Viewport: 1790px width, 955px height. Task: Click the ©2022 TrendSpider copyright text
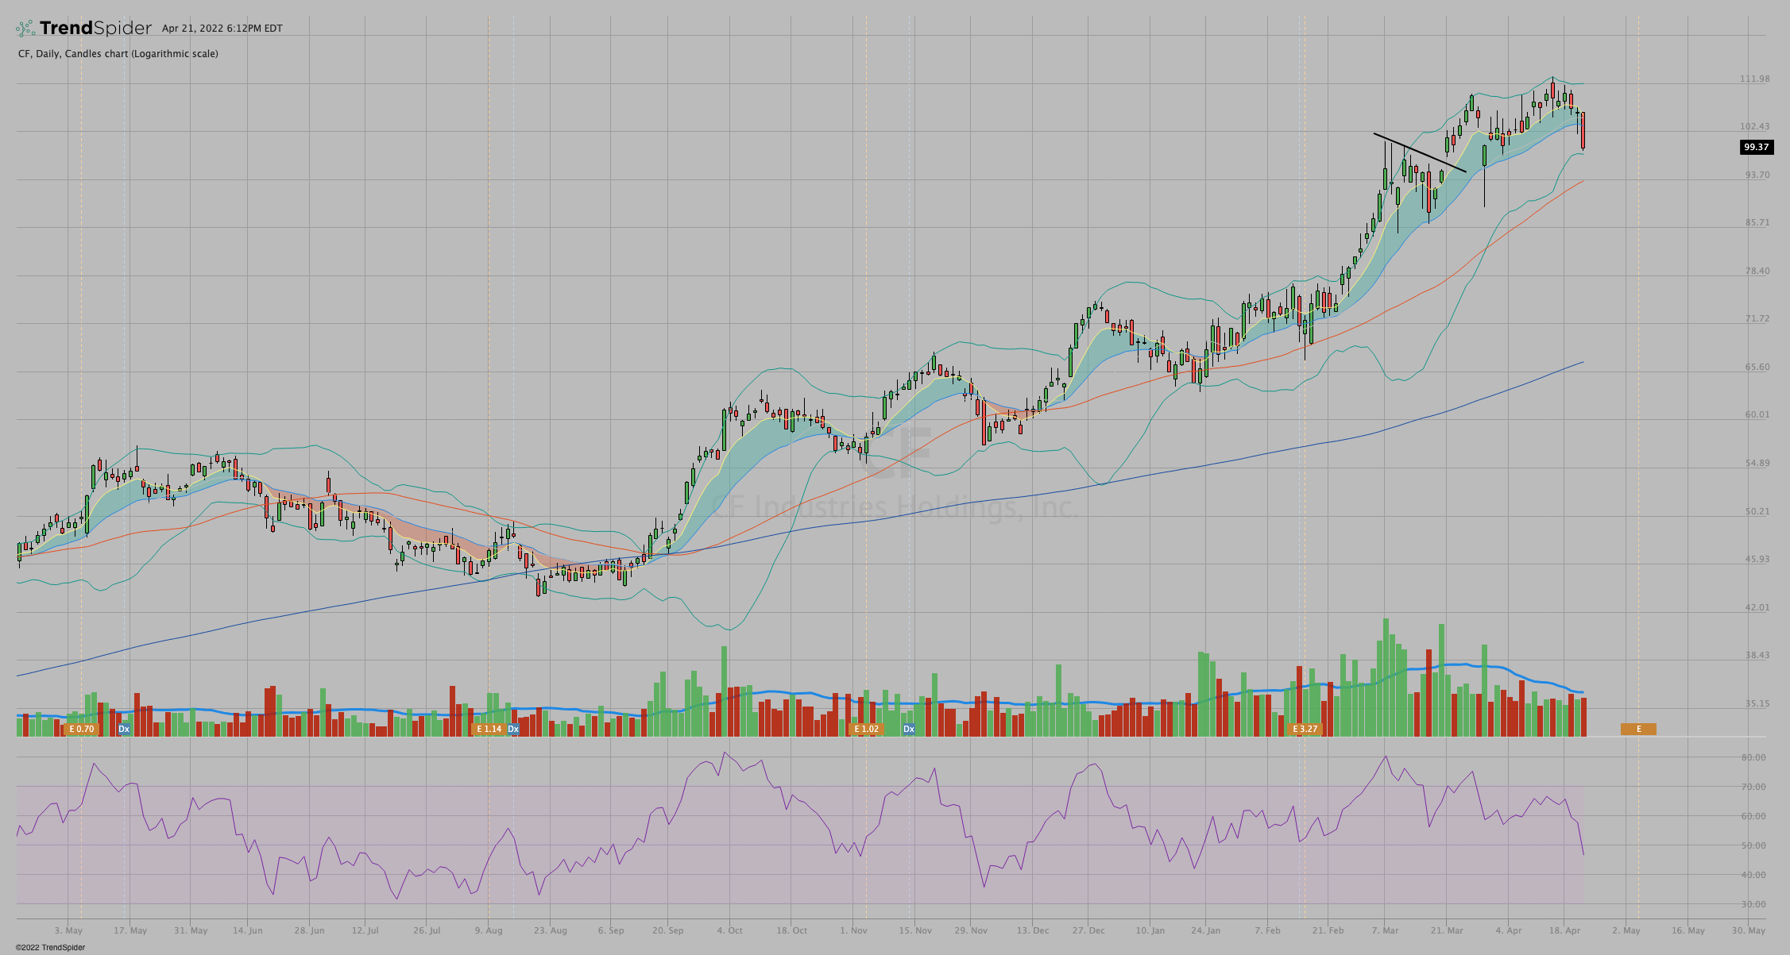[50, 947]
